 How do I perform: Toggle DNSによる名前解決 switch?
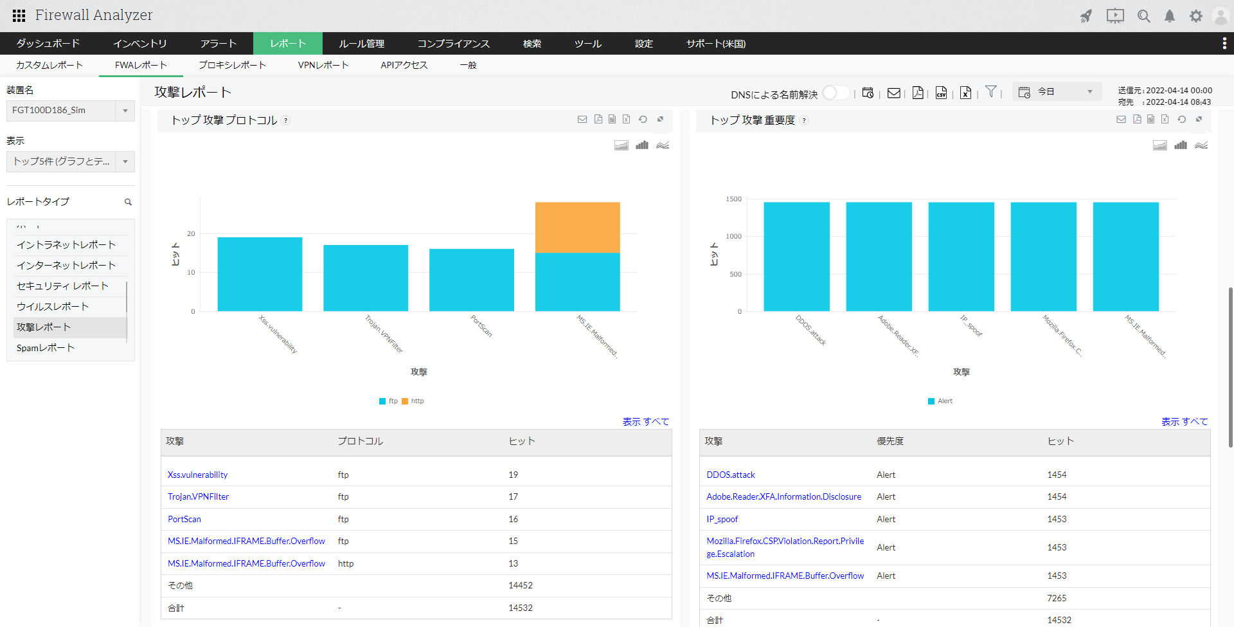point(835,93)
